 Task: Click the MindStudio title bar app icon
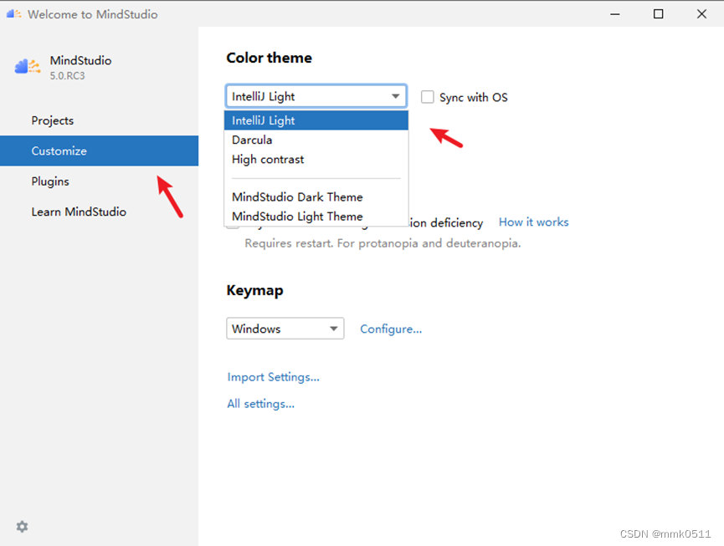tap(13, 14)
